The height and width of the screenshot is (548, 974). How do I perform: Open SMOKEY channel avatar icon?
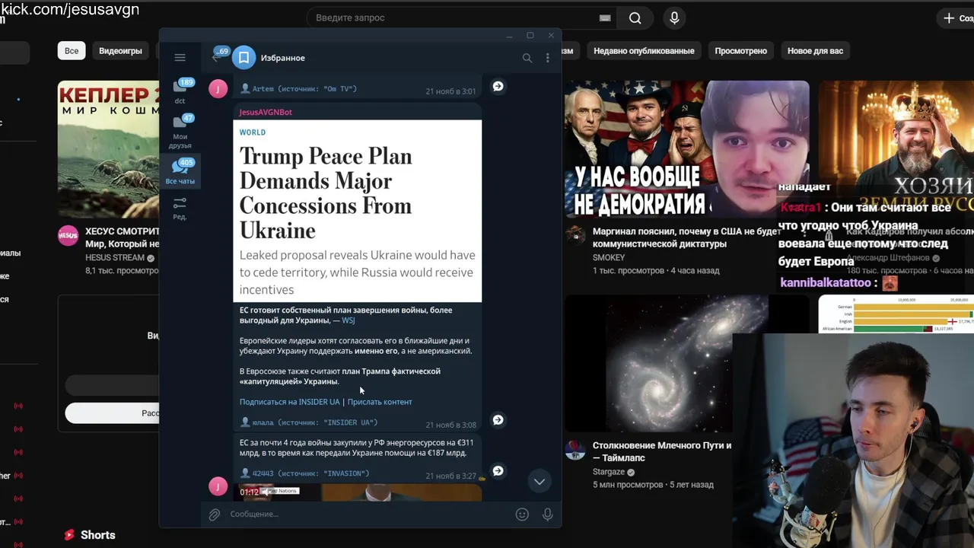point(575,236)
